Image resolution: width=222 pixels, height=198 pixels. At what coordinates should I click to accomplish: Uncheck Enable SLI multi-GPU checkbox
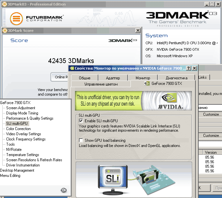point(81,121)
